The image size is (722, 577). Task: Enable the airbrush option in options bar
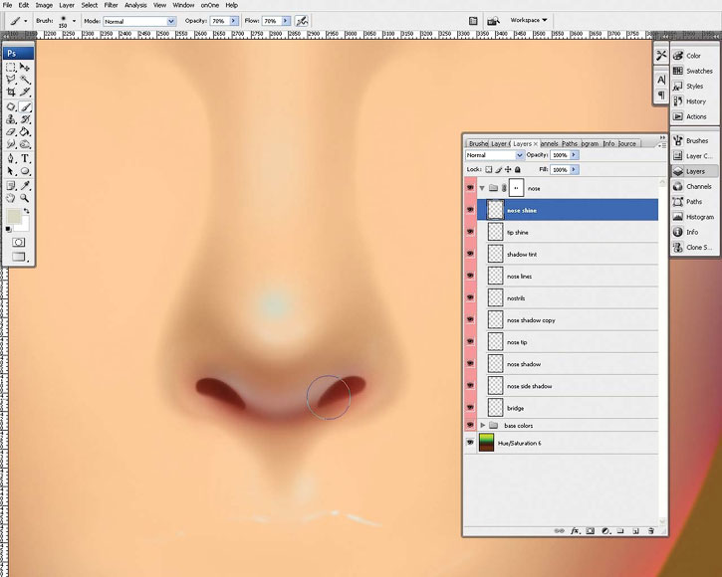pyautogui.click(x=302, y=20)
